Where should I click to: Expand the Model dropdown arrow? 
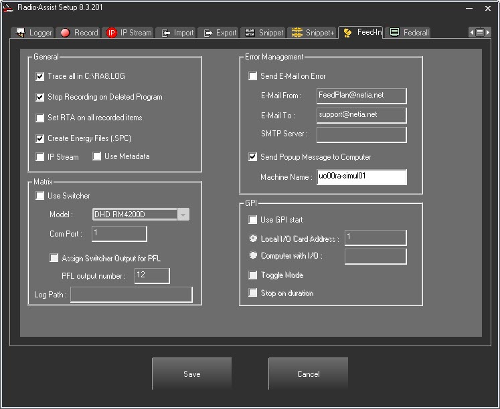[183, 215]
